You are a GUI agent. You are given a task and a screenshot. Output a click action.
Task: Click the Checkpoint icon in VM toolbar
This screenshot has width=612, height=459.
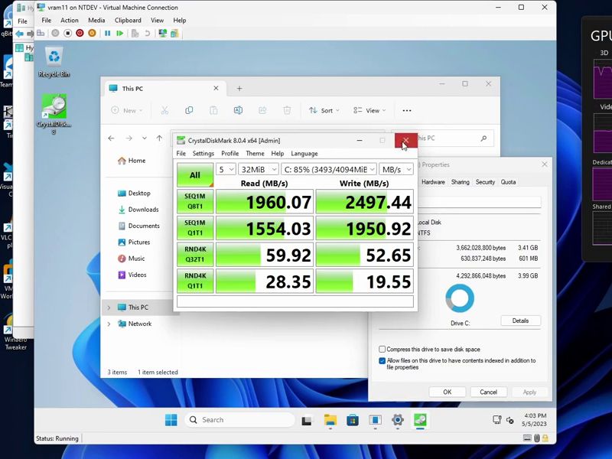135,33
